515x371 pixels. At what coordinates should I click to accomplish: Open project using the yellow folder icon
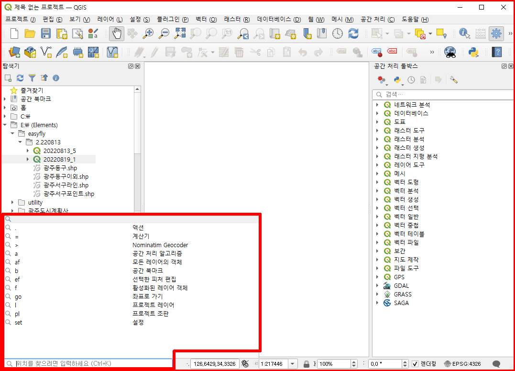pyautogui.click(x=30, y=33)
